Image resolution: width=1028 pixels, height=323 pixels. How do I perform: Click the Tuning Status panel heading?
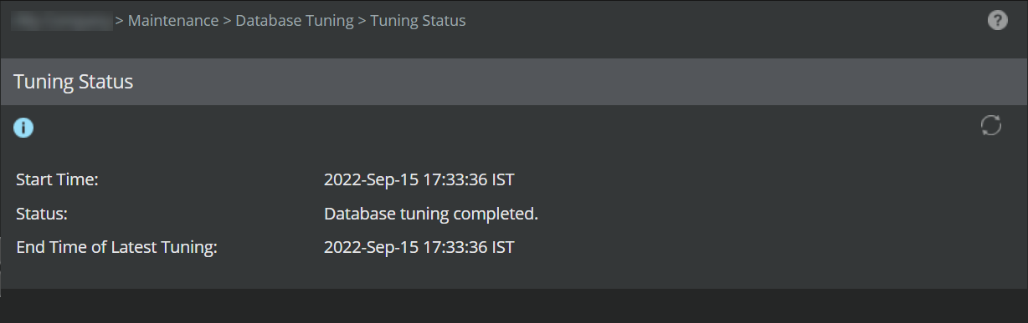[74, 82]
